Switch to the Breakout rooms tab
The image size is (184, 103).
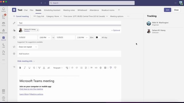108,10
